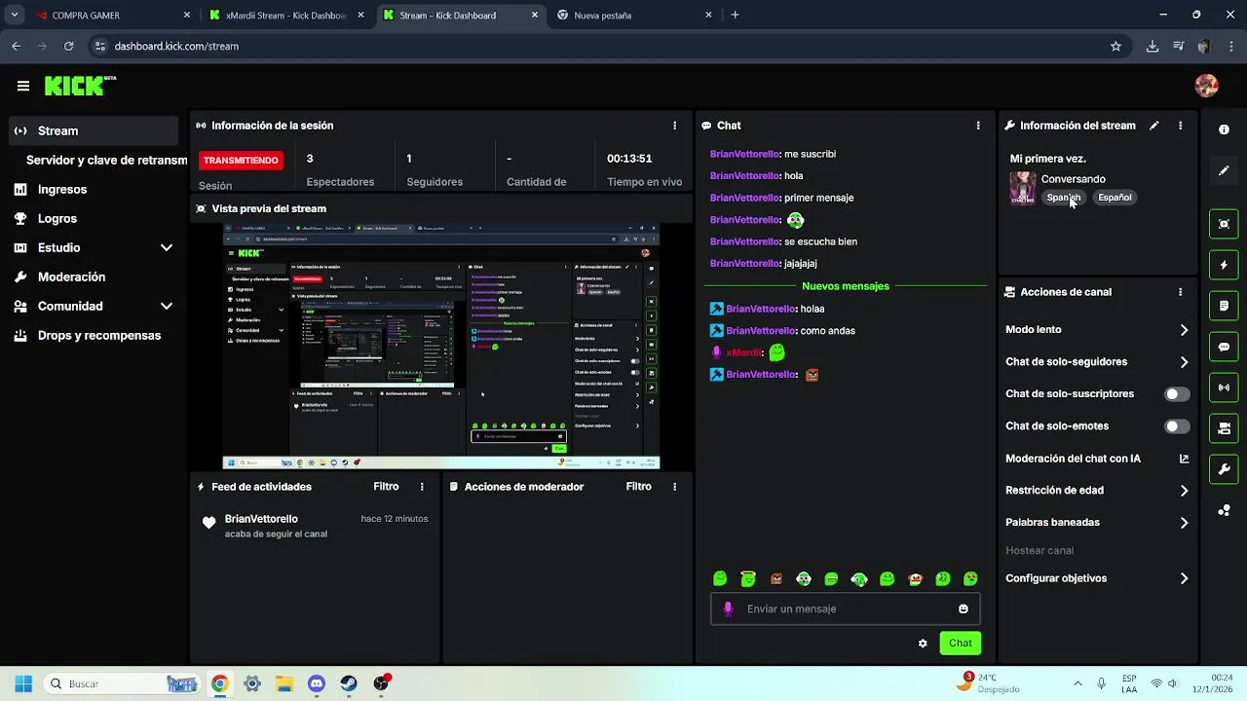
Task: Go back with browser back arrow
Action: coord(16,46)
